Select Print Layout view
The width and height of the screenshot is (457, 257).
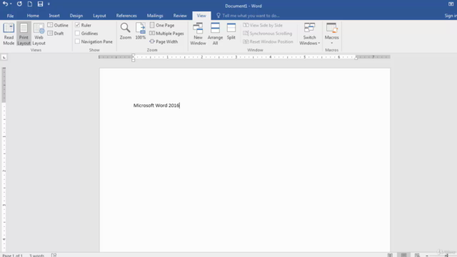[24, 34]
